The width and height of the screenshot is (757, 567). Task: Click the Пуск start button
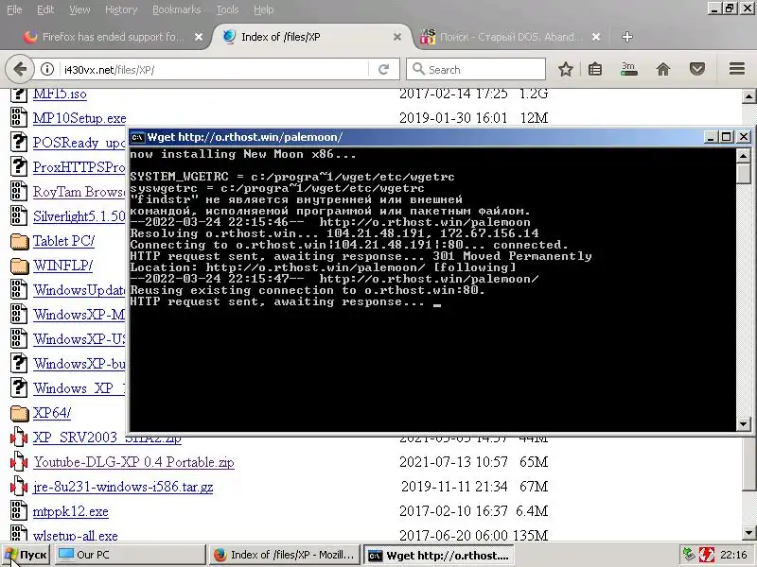tap(26, 555)
